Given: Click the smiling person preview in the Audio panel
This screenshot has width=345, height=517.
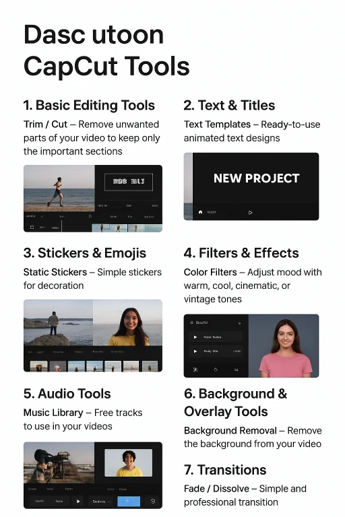Looking at the screenshot, I should [x=129, y=462].
